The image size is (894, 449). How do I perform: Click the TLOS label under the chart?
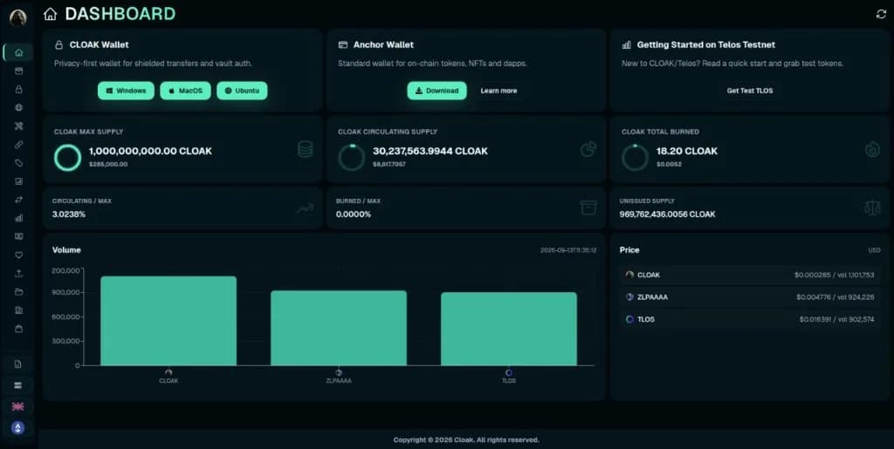pos(509,381)
